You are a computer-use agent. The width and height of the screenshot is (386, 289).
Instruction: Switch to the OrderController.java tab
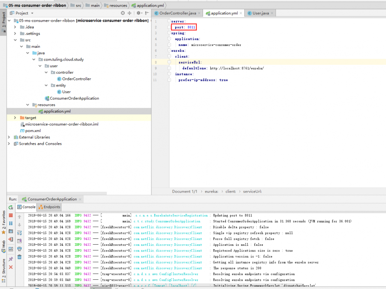(178, 13)
